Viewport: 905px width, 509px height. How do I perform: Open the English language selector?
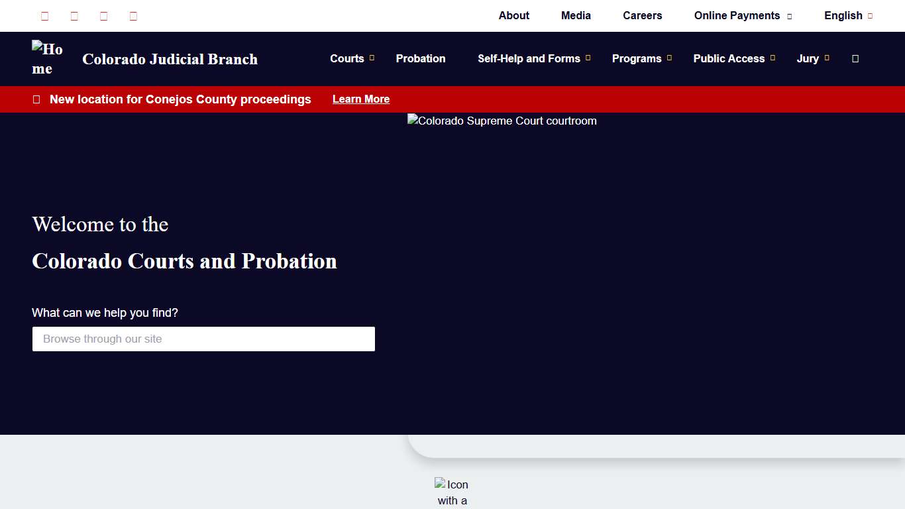pos(848,16)
